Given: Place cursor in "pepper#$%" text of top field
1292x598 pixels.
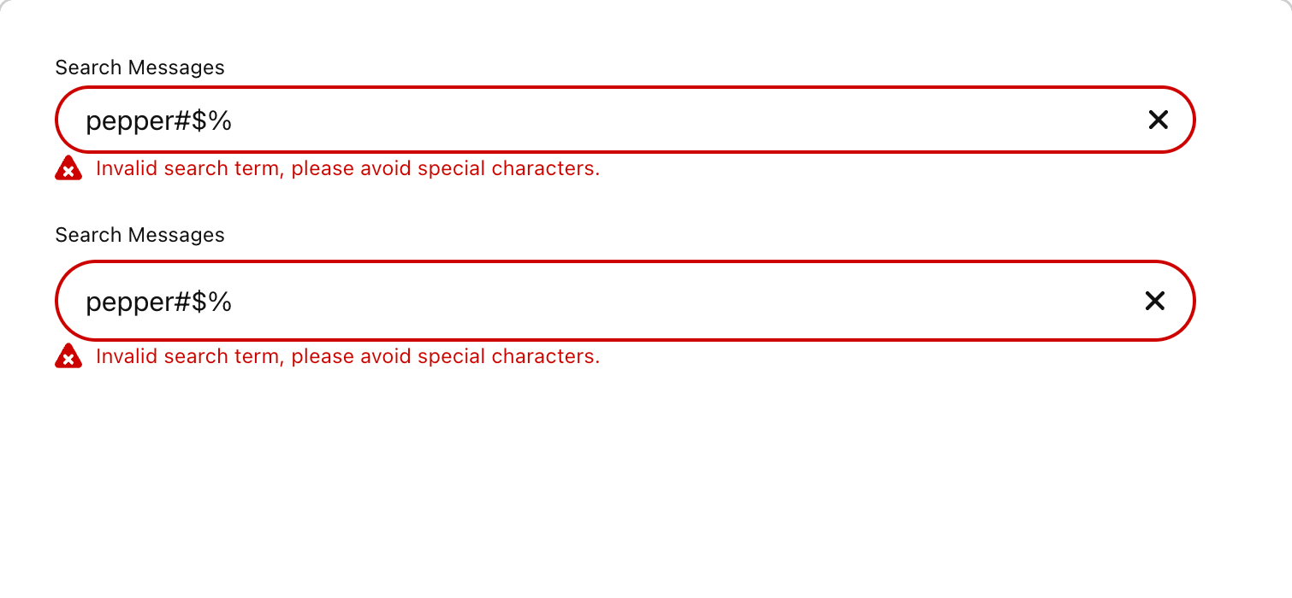Looking at the screenshot, I should (159, 121).
